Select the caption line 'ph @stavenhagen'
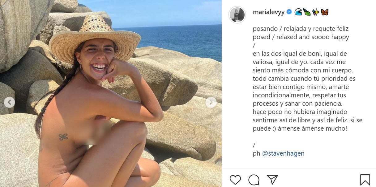 (278, 153)
